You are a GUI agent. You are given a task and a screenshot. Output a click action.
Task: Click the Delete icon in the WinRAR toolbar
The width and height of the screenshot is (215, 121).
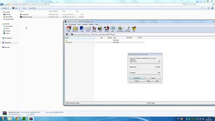[x=94, y=29]
